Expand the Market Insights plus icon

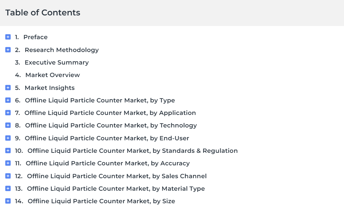pos(8,88)
